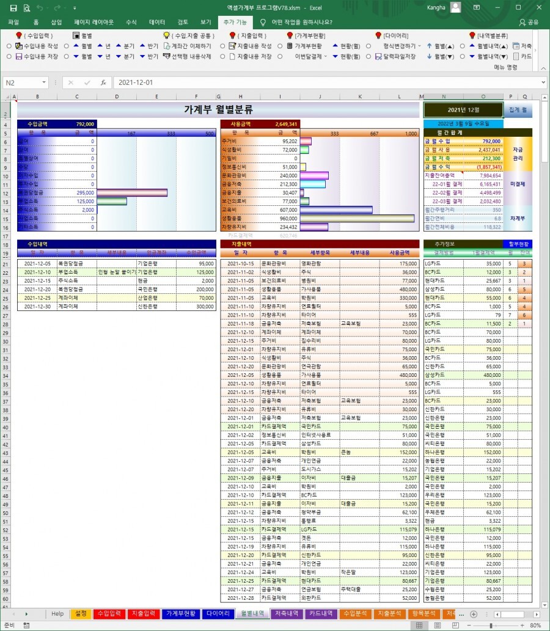The height and width of the screenshot is (631, 550).
Task: Open 수입내용 작성 write command
Action: 37,46
